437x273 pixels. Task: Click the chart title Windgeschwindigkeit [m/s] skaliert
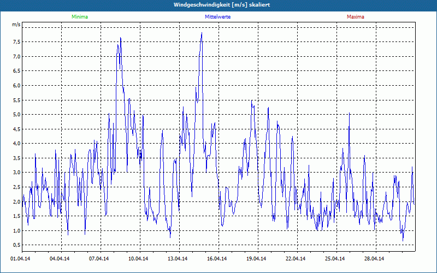point(222,5)
